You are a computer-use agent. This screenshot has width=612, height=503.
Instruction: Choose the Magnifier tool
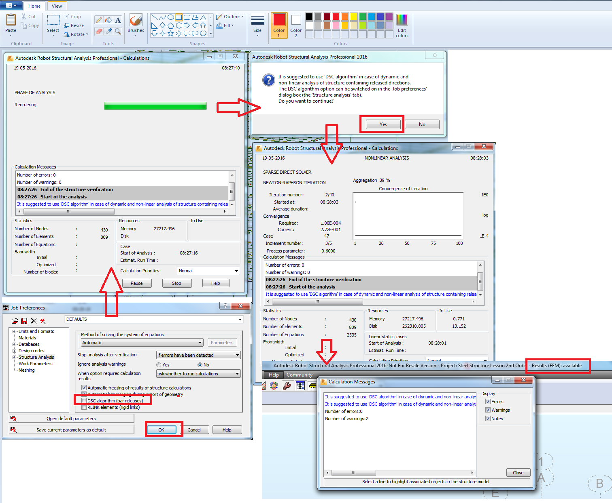pos(118,32)
